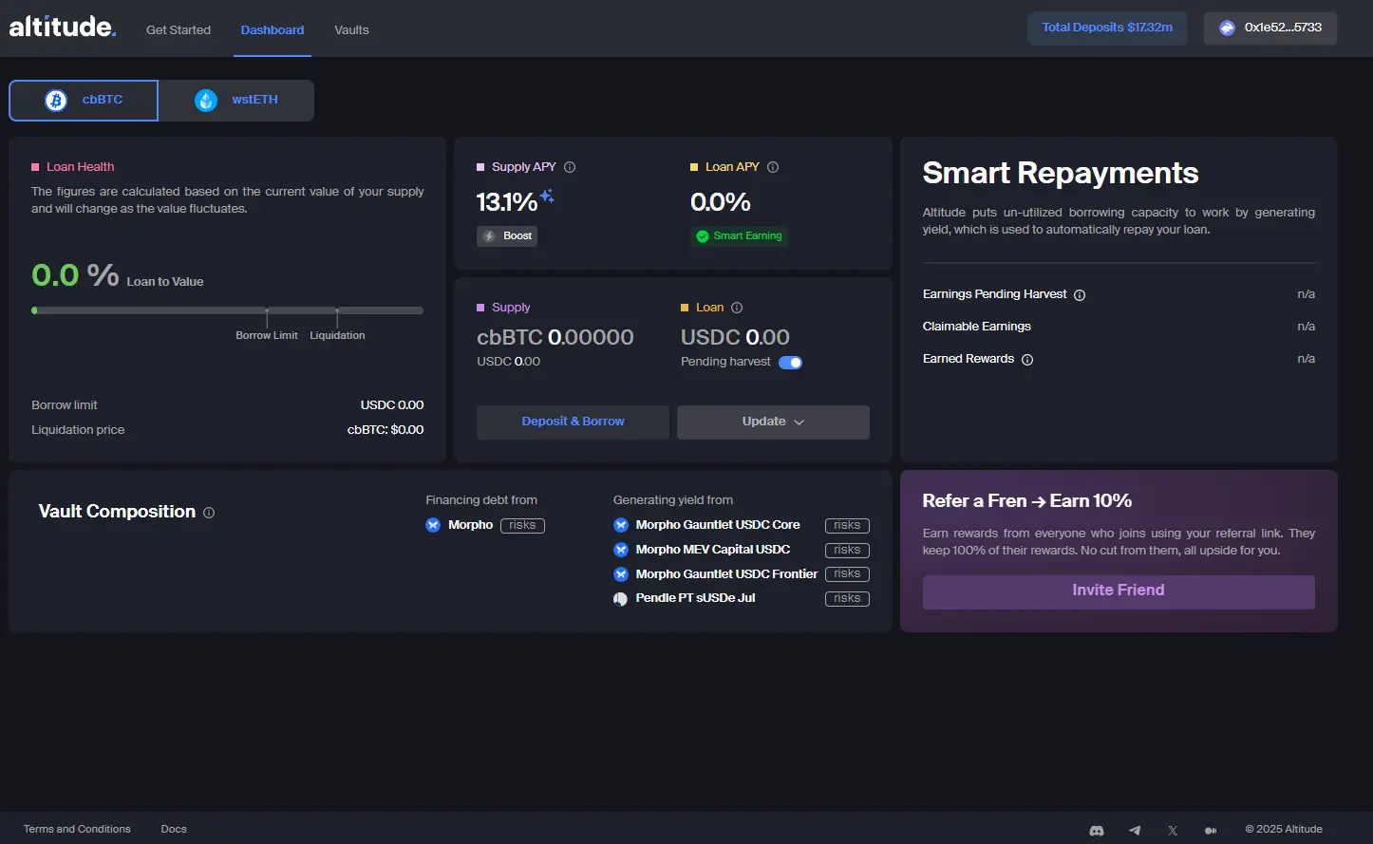The image size is (1373, 844).
Task: Switch to the cbBTC vault tab
Action: click(84, 101)
